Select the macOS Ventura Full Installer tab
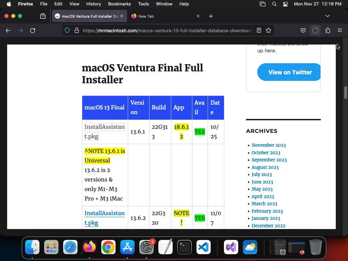348x261 pixels. point(89,16)
